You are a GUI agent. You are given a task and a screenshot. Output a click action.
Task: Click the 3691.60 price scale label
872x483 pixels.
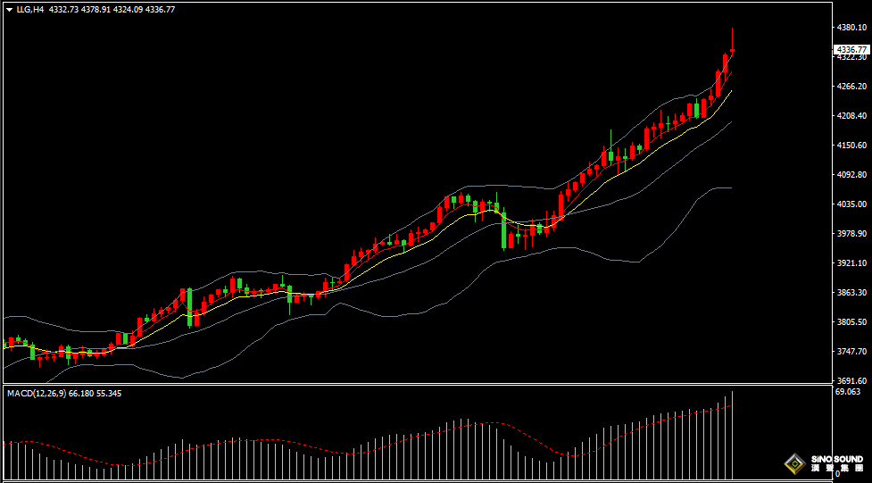click(851, 380)
